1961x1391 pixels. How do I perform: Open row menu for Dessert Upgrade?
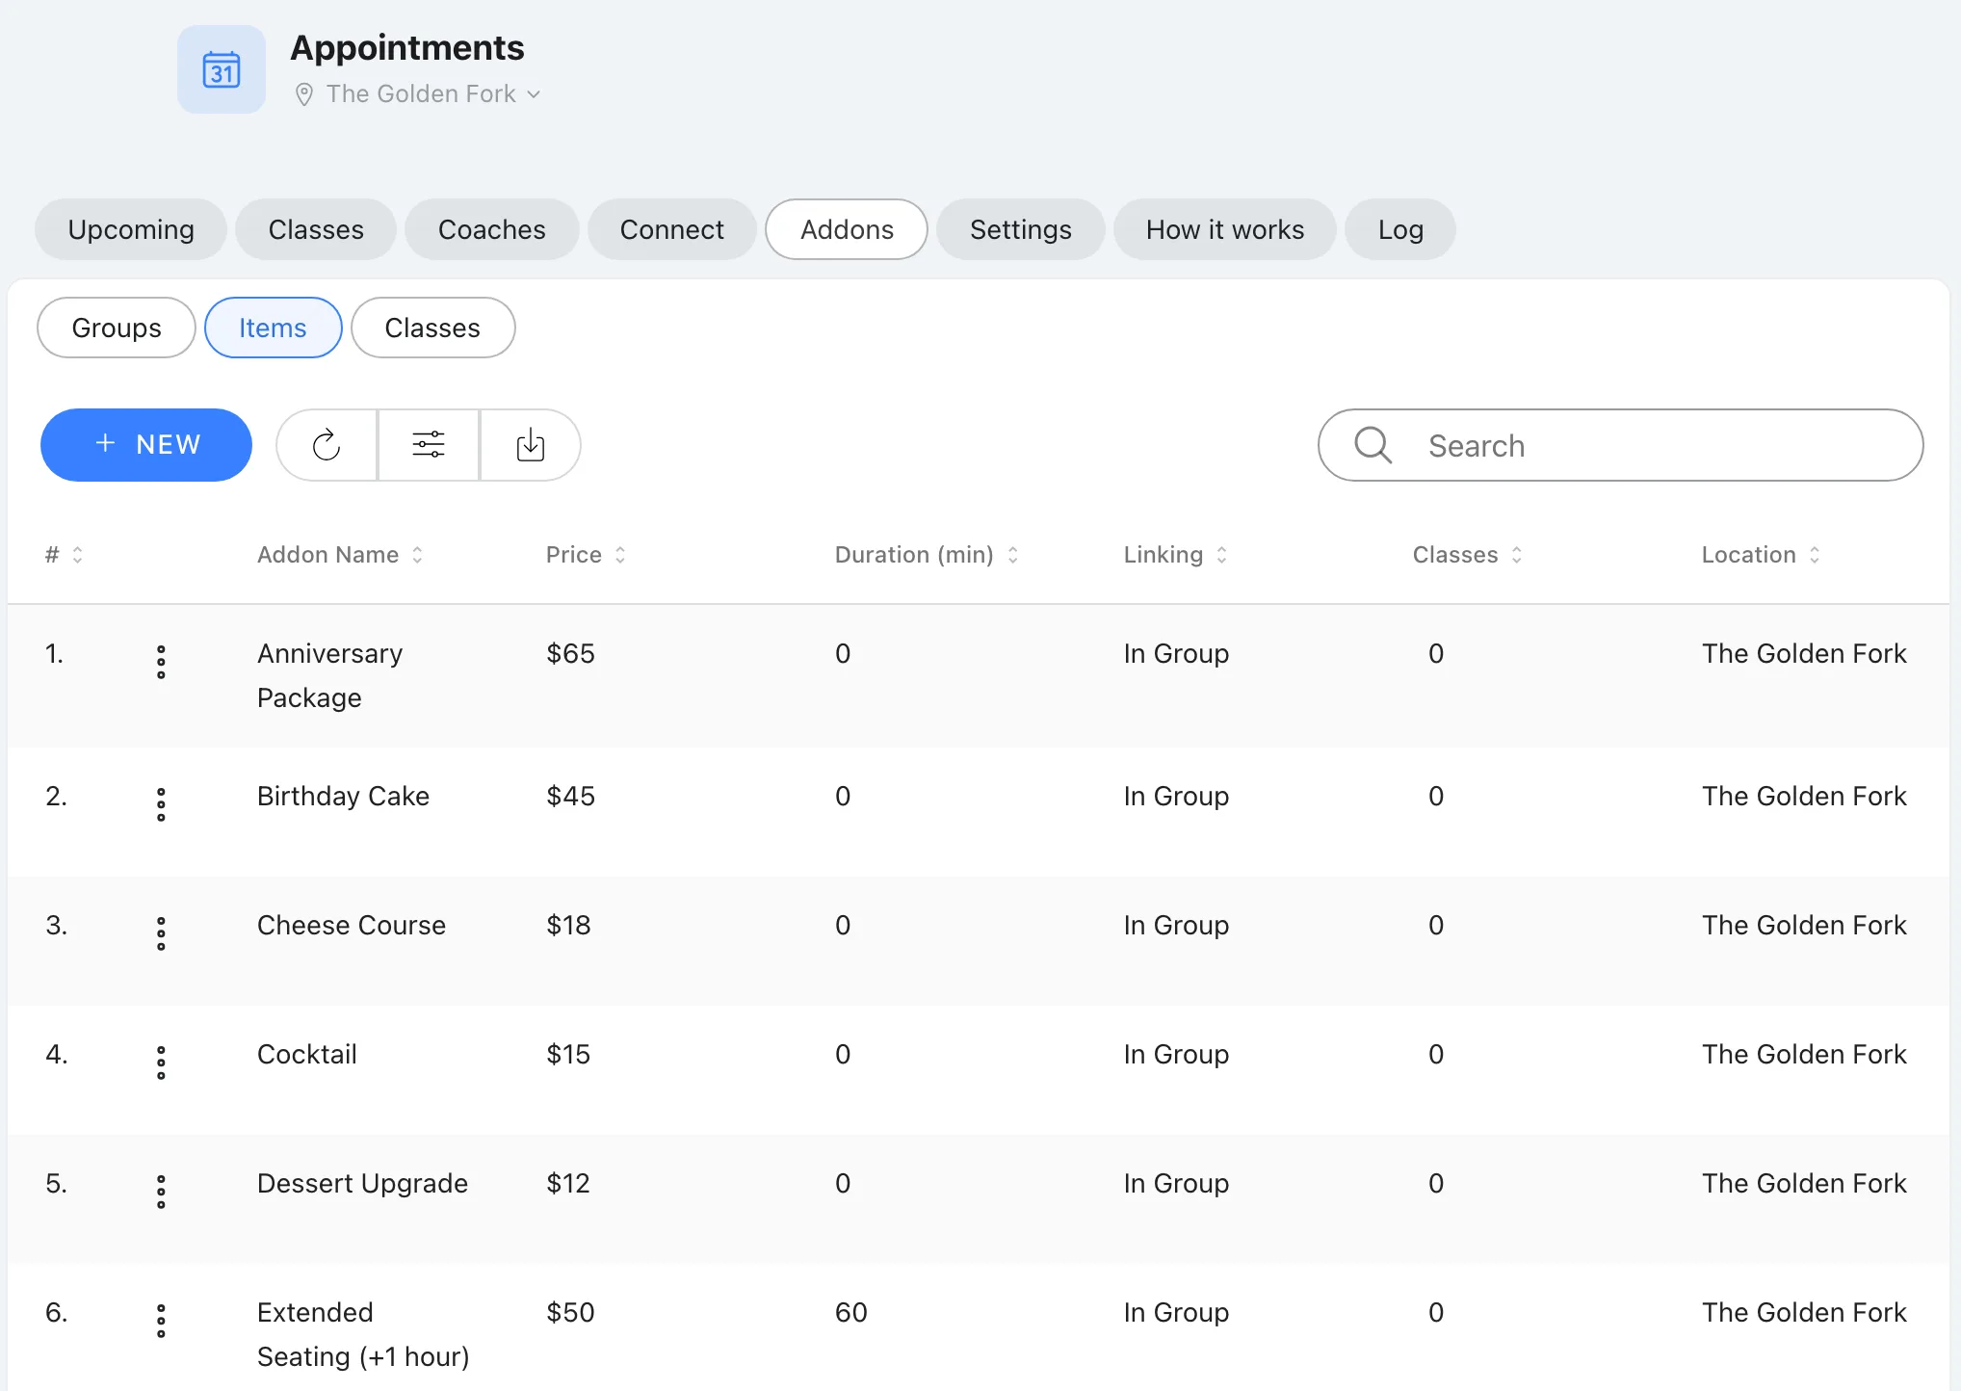(161, 1192)
